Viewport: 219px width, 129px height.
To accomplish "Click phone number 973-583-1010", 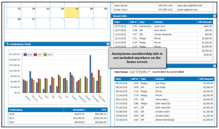I will pyautogui.click(x=165, y=10).
